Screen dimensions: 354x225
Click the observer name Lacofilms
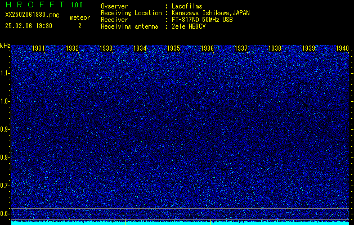187,6
